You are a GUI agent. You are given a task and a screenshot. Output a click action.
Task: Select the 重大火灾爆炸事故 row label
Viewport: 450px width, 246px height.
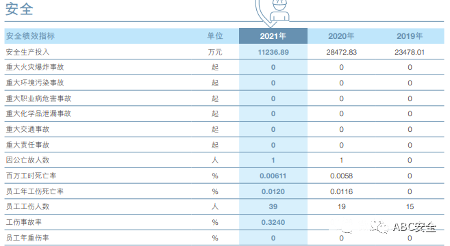(x=35, y=67)
